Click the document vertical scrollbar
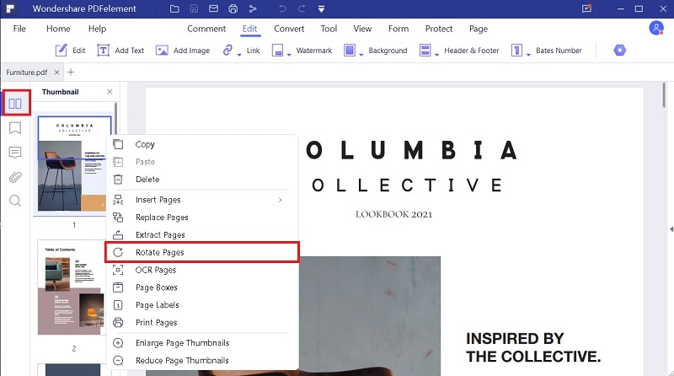Viewport: 674px width, 376px height. tap(664, 95)
